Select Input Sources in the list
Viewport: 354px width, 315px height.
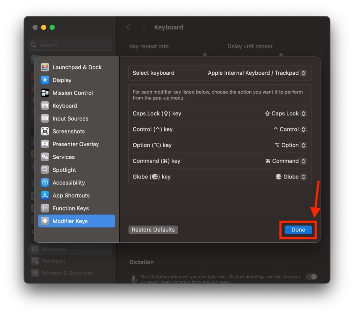coord(70,118)
